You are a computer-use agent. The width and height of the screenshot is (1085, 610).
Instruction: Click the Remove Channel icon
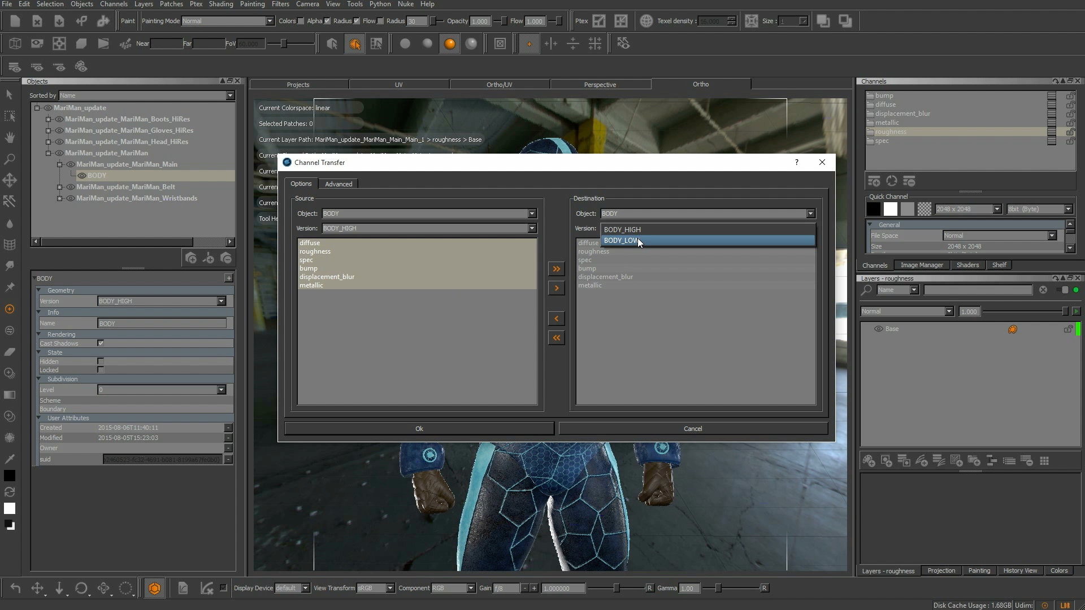[910, 181]
